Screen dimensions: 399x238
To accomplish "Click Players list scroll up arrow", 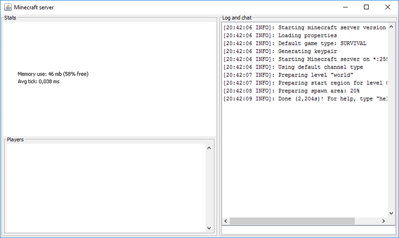I will tap(209, 148).
